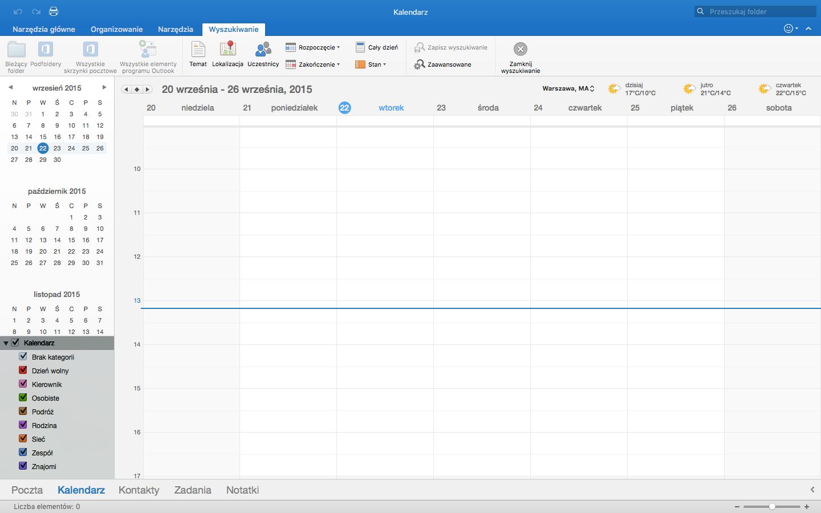Go to next week arrow
This screenshot has height=513, width=821.
pos(148,89)
